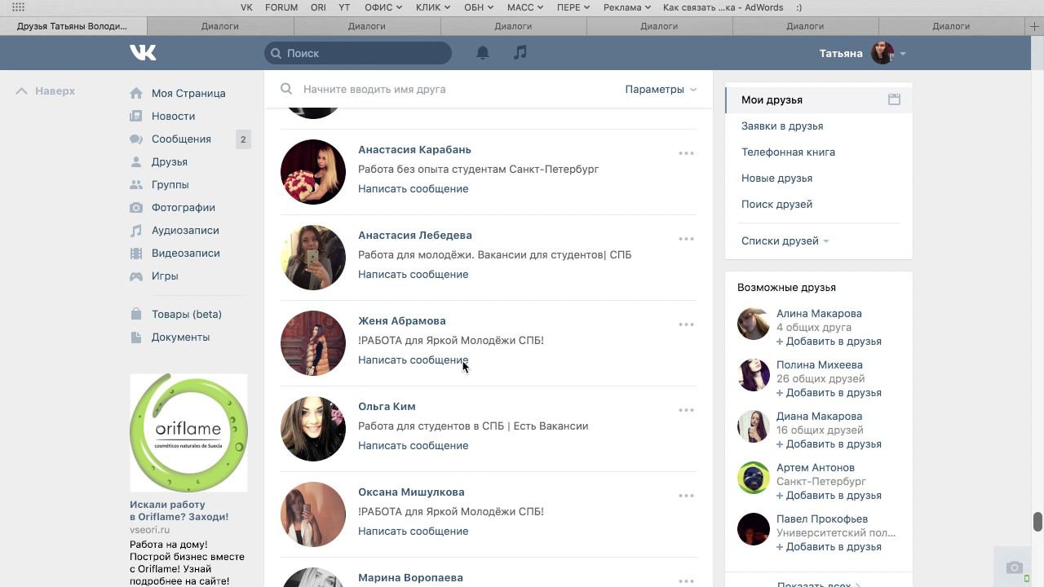Click the new tab plus button

(x=1034, y=26)
